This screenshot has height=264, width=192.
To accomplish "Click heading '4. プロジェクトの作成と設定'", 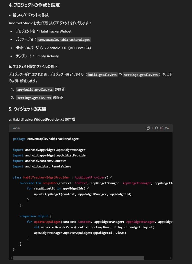I will pyautogui.click(x=34, y=5).
